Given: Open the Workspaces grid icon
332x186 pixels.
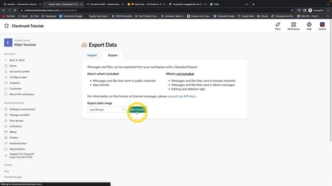Looking at the screenshot, I should pyautogui.click(x=294, y=24).
